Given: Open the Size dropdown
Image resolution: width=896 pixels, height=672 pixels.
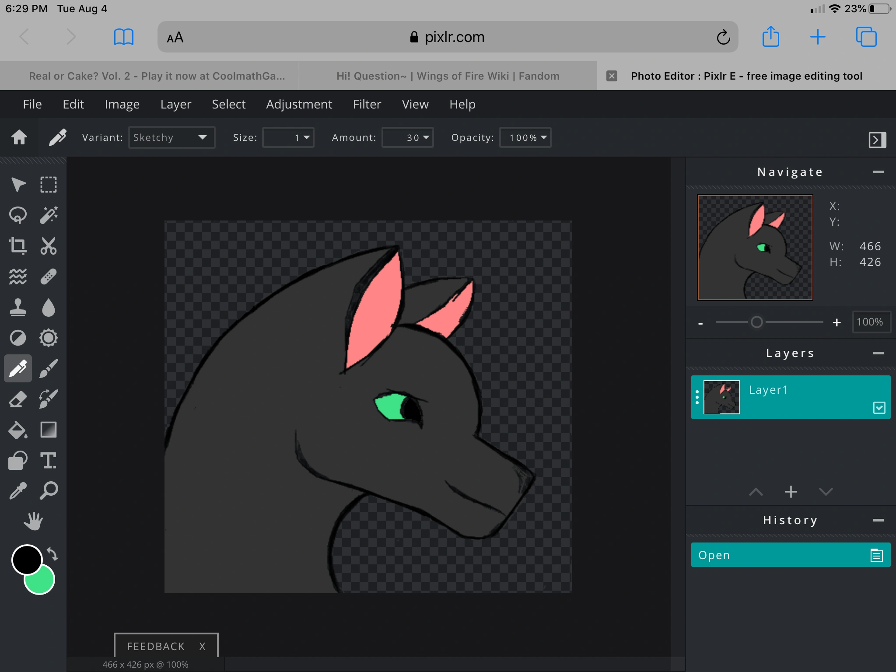Looking at the screenshot, I should [288, 137].
